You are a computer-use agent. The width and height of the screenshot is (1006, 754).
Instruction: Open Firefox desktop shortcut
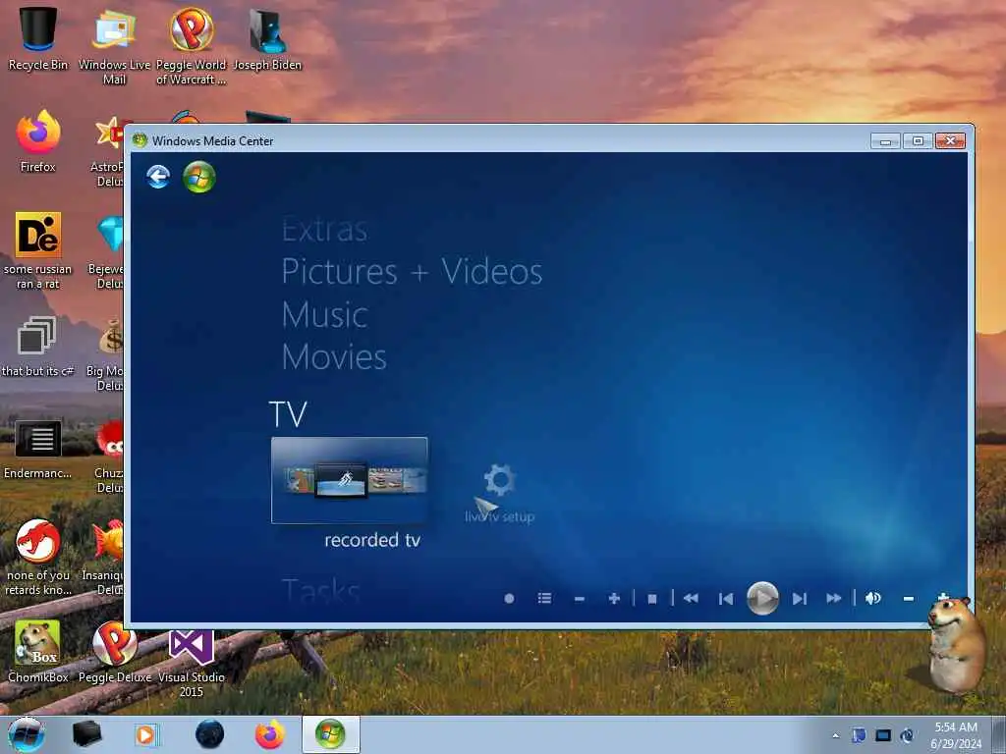coord(38,141)
